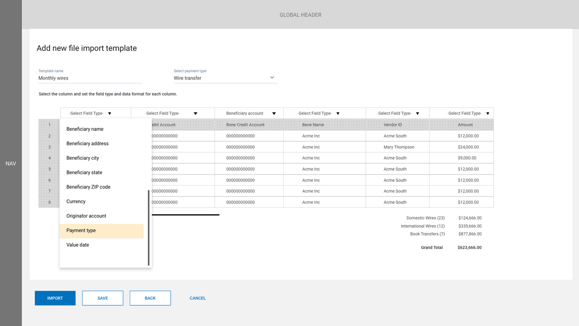The width and height of the screenshot is (579, 326).
Task: Click the $9,000.00 amount cell
Action: (x=462, y=158)
